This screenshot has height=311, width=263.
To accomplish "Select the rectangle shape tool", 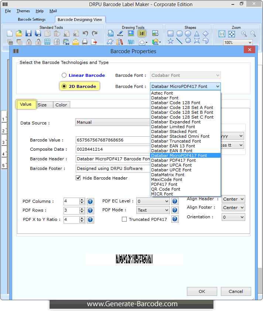I will tap(170, 34).
